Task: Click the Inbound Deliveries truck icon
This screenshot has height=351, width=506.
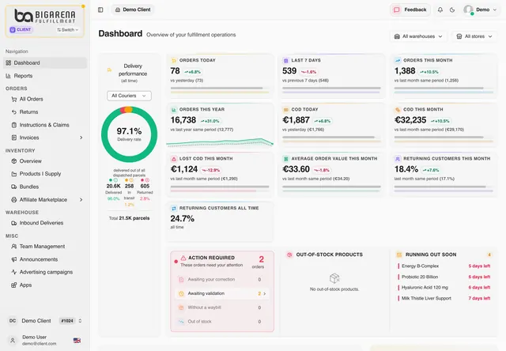Action: [x=14, y=223]
